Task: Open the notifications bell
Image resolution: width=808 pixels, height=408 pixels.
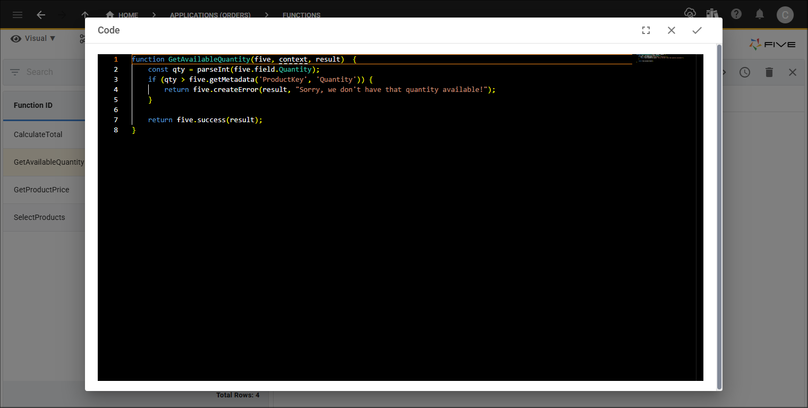Action: point(760,14)
